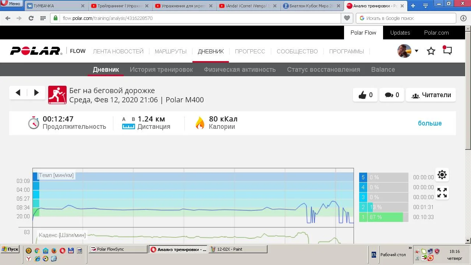Select the Физическая активность sub-tab
The width and height of the screenshot is (471, 265).
(x=240, y=69)
